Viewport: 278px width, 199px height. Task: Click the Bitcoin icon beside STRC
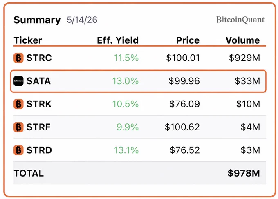point(18,58)
